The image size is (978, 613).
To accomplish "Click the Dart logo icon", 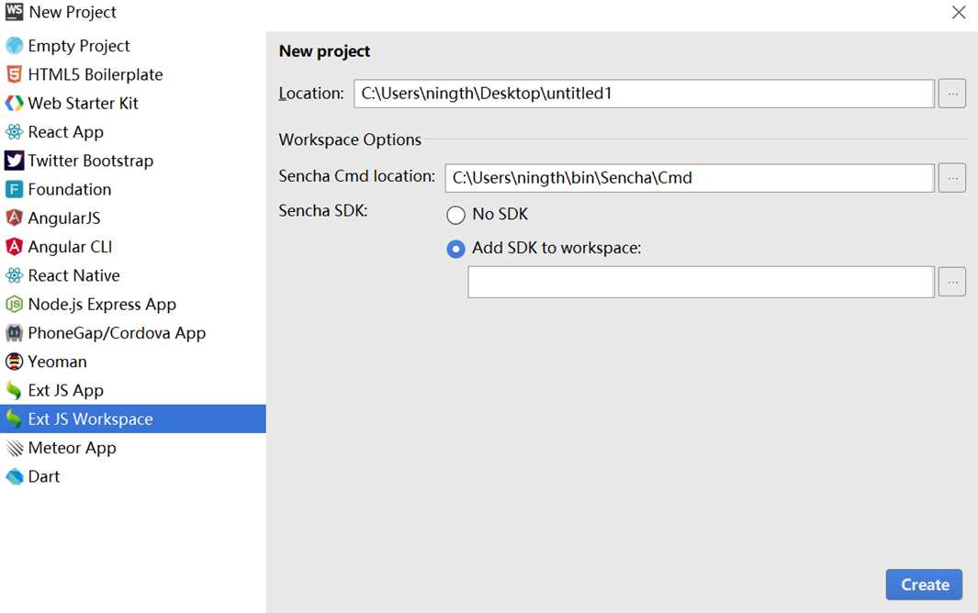I will pos(15,476).
